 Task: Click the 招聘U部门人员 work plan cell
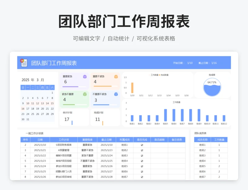pos(64,172)
